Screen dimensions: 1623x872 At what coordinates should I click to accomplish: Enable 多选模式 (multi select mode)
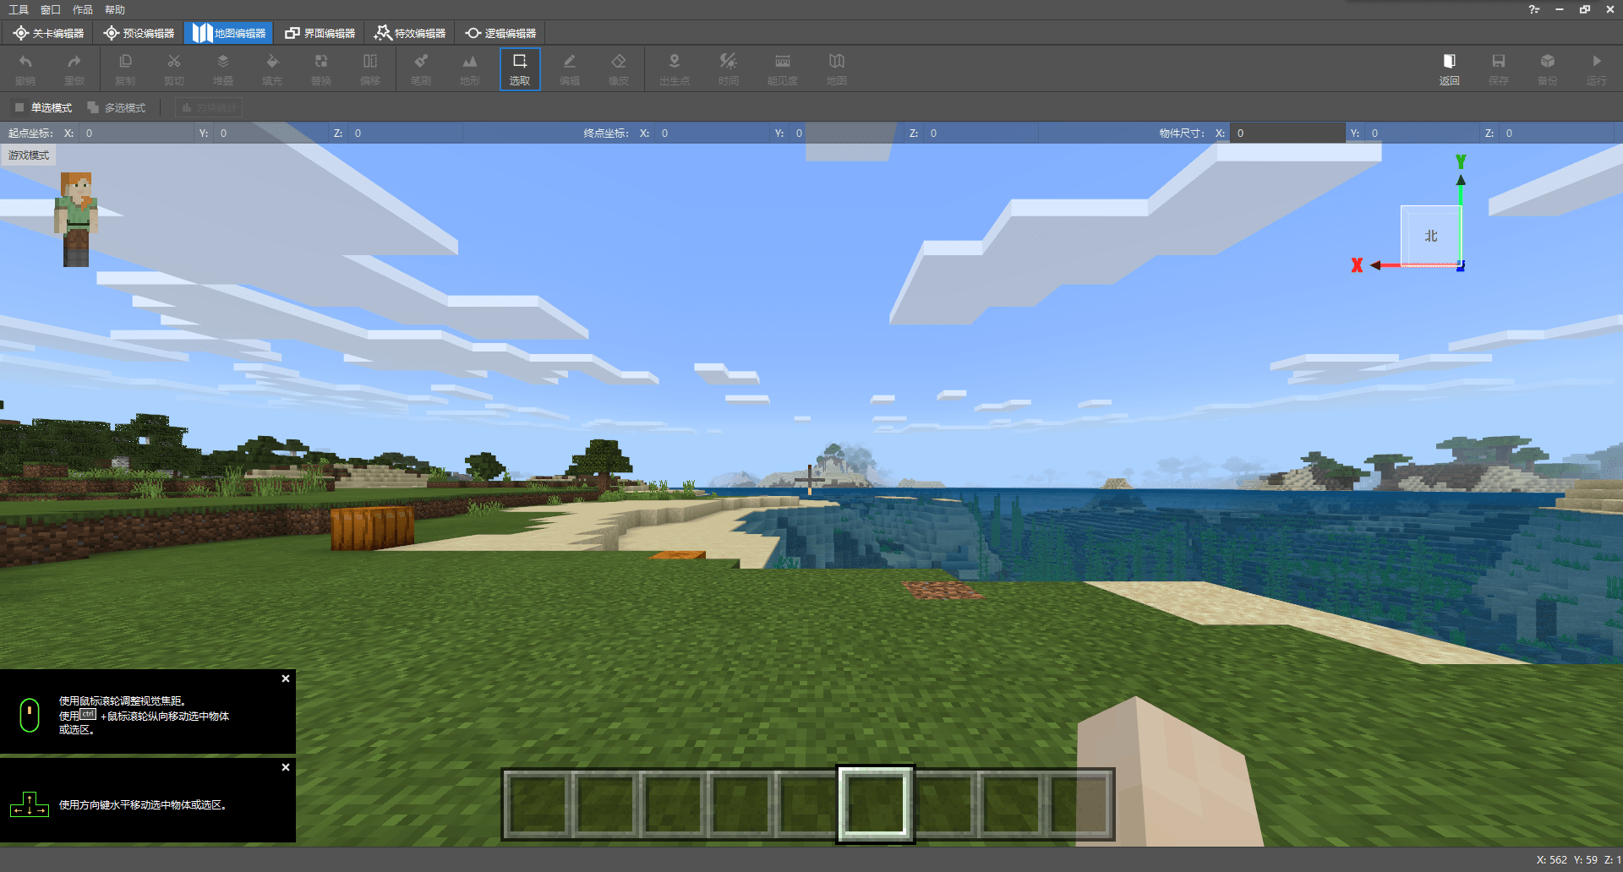pyautogui.click(x=117, y=107)
